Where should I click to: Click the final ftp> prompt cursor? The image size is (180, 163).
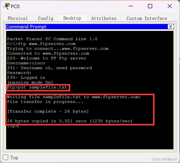click(x=13, y=126)
